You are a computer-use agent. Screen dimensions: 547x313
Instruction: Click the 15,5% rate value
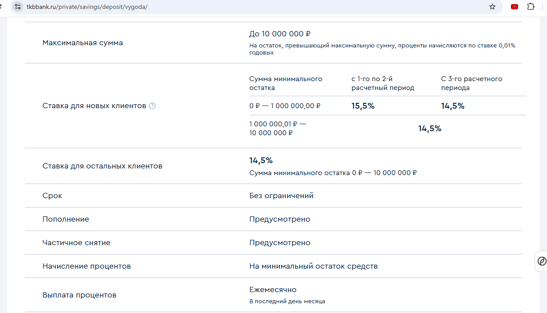363,106
